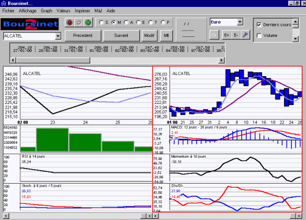
Task: Click the grey middle light button
Action: tap(79, 23)
